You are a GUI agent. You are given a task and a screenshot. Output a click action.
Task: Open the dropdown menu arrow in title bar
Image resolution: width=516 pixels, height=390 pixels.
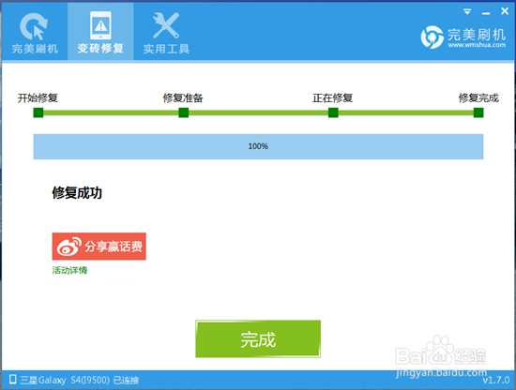click(x=467, y=12)
